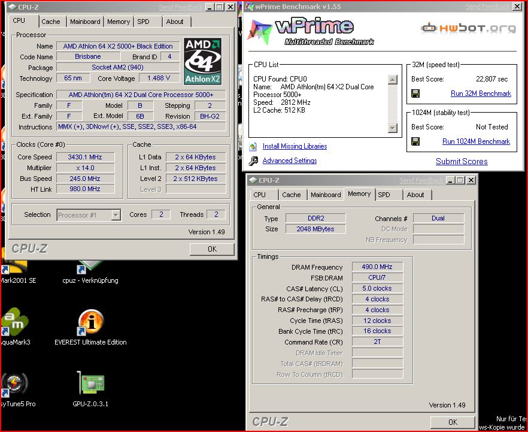Click the Revision value BH-G2
Image resolution: width=528 pixels, height=432 pixels.
210,116
